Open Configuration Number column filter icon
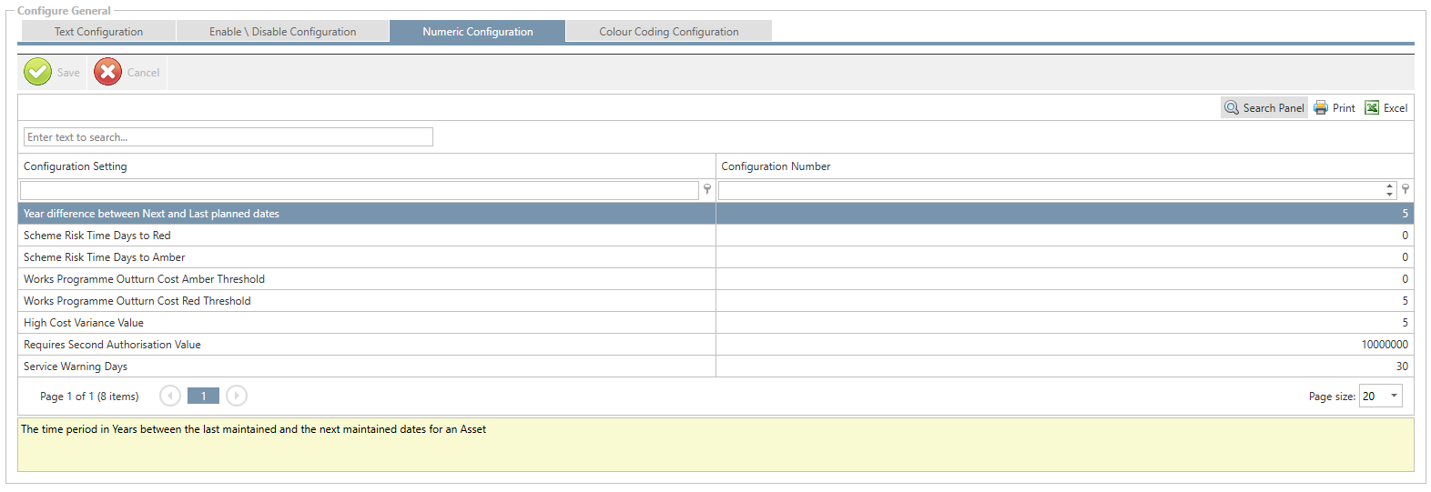The height and width of the screenshot is (492, 1431). pyautogui.click(x=1406, y=189)
